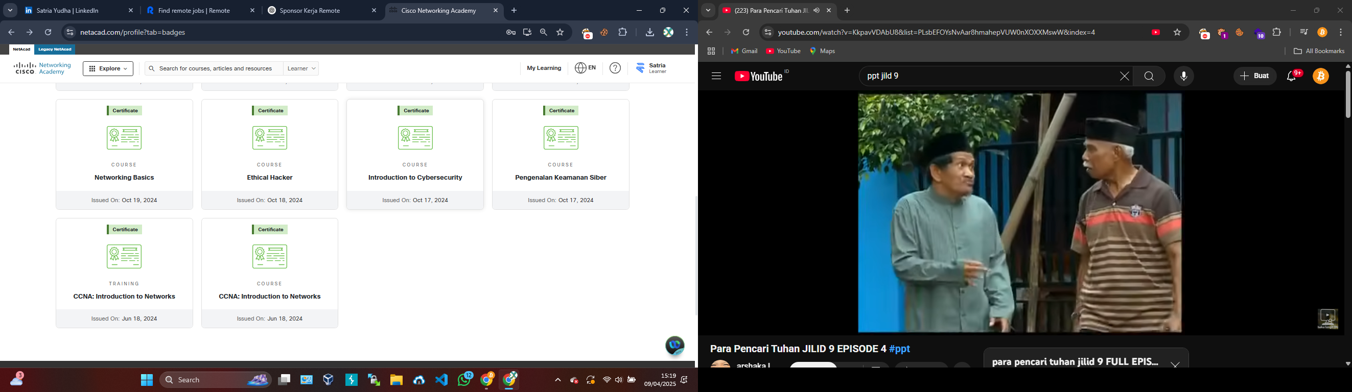Open Extensions puzzle icon in YouTube window
The image size is (1352, 392).
pyautogui.click(x=1277, y=33)
